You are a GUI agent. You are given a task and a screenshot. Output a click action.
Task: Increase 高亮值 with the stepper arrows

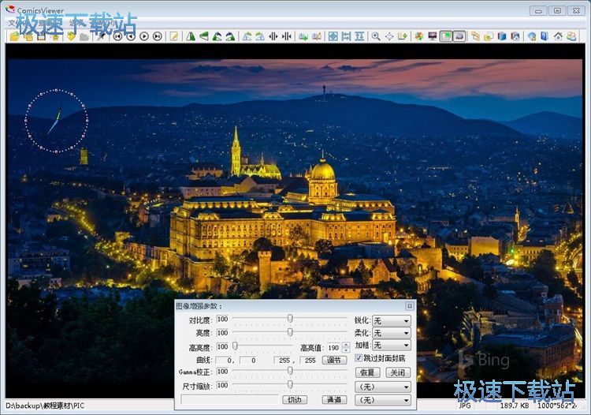[346, 345]
